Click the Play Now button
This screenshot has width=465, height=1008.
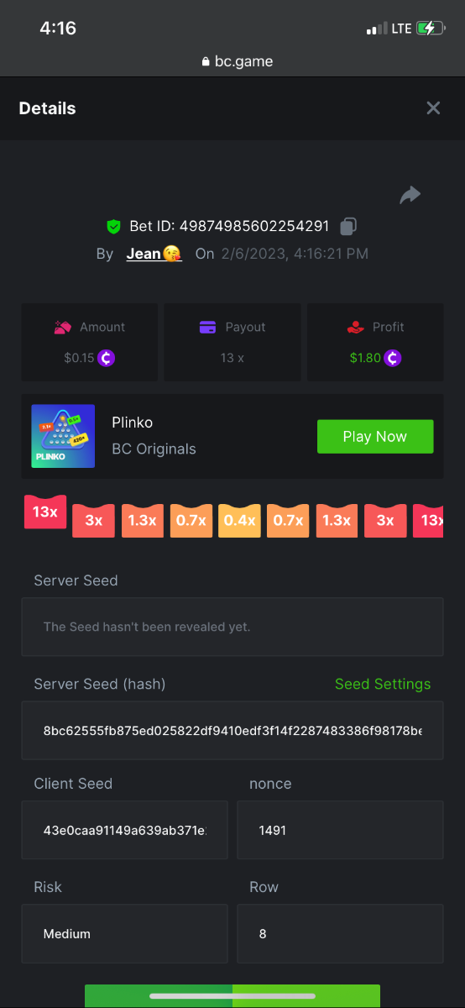coord(375,437)
